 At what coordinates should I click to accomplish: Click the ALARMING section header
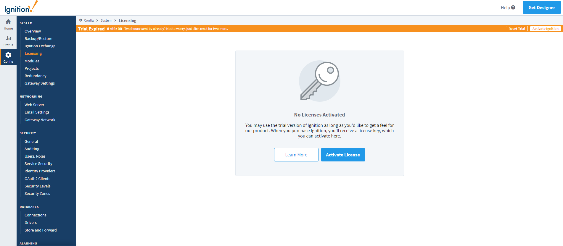click(28, 243)
